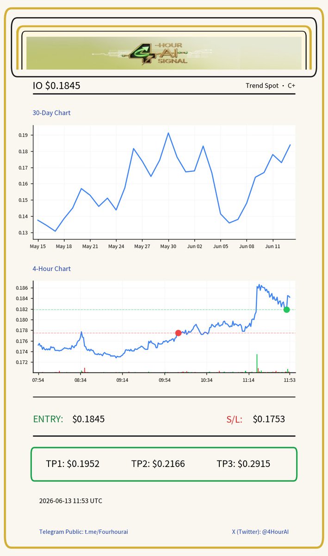
Task: Click the Jun 11 date label
Action: pyautogui.click(x=273, y=246)
